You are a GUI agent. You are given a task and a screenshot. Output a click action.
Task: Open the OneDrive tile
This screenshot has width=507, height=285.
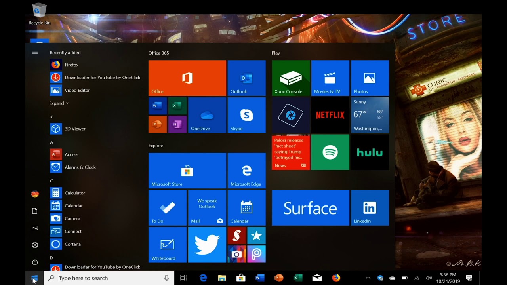[207, 115]
